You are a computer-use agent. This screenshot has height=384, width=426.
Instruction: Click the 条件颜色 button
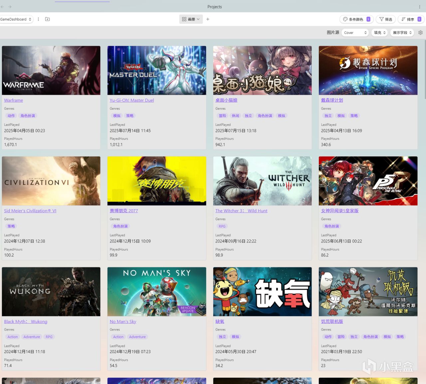pos(356,19)
